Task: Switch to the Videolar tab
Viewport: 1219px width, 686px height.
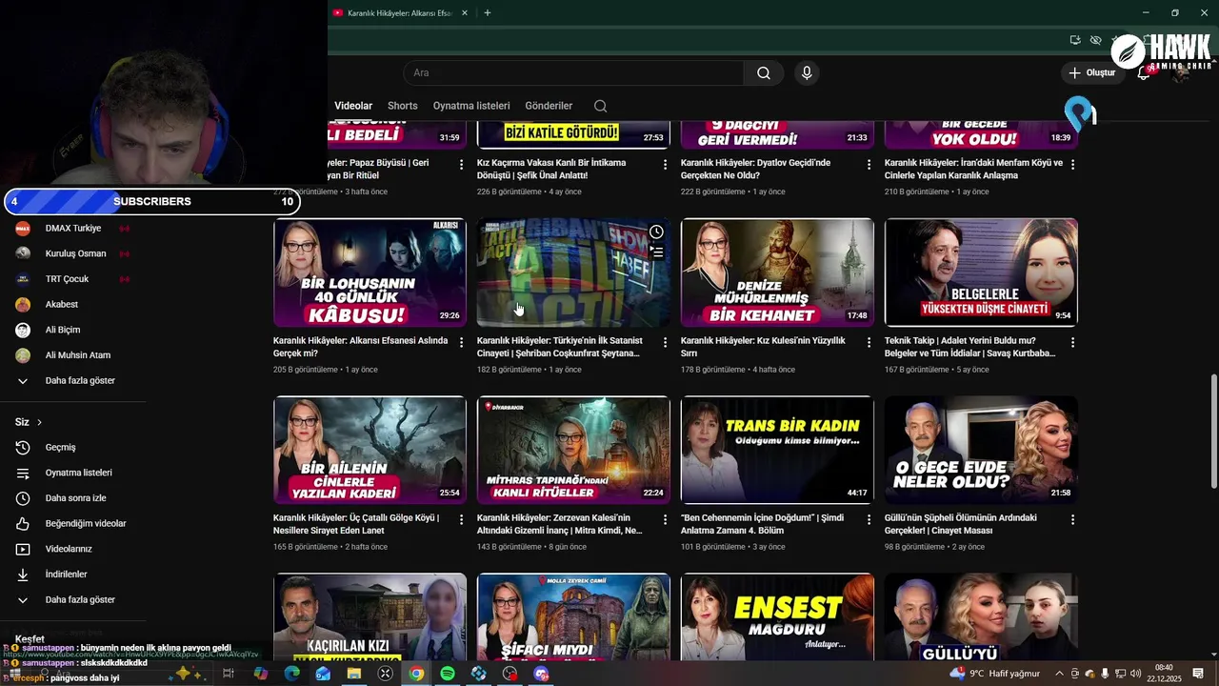Action: (353, 106)
